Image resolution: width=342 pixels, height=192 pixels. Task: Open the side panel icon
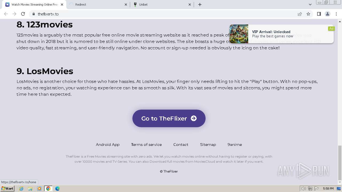(x=319, y=14)
